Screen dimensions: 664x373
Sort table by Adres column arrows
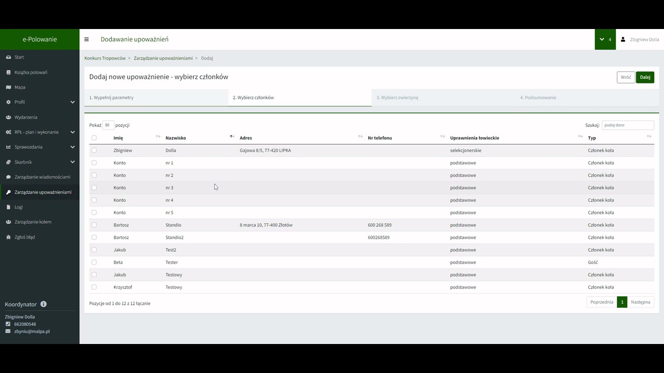tap(360, 136)
